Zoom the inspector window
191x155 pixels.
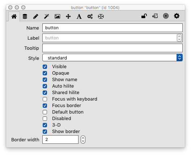point(24,8)
